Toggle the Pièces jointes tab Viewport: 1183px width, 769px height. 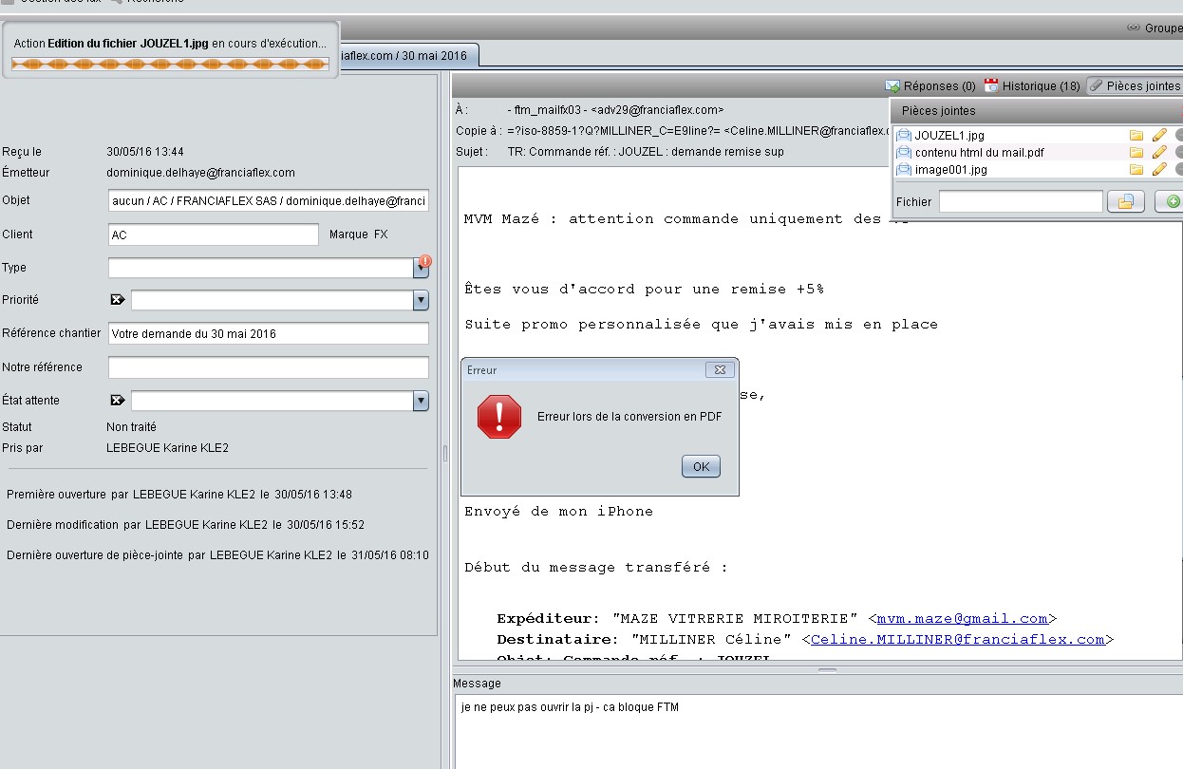tap(1135, 85)
